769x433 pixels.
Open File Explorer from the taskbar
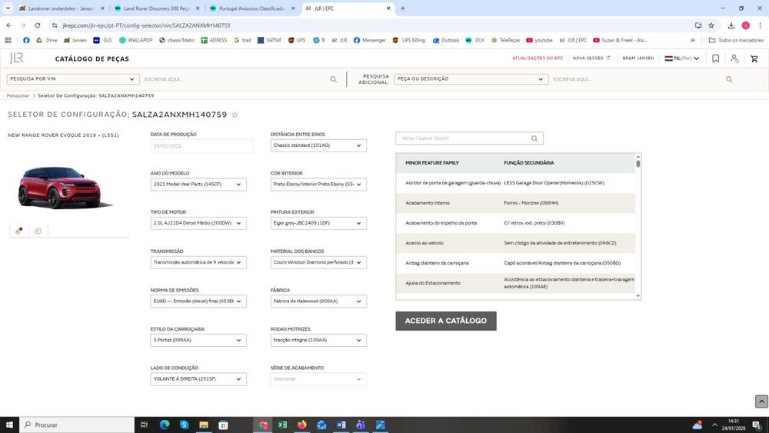[x=204, y=425]
